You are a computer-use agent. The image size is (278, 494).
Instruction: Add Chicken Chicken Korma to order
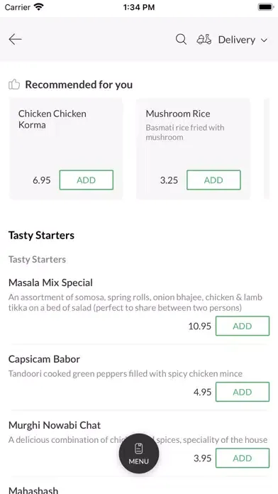87,180
